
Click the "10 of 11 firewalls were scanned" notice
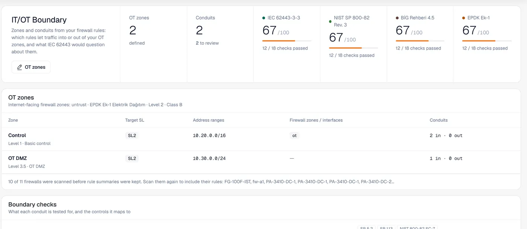coord(201,182)
